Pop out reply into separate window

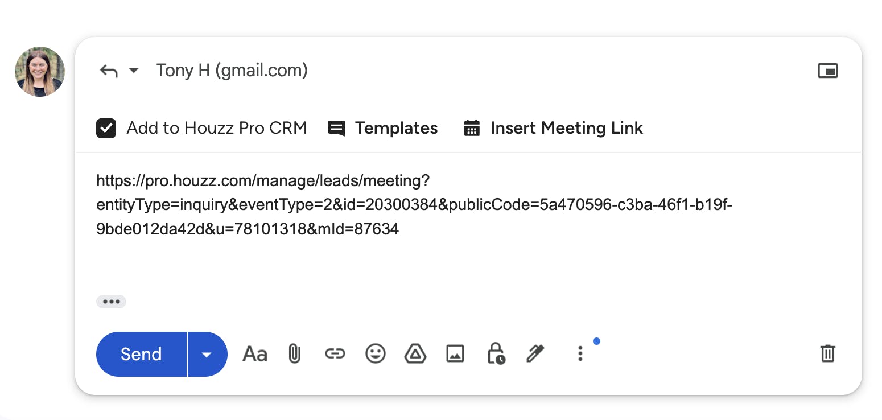click(x=827, y=71)
